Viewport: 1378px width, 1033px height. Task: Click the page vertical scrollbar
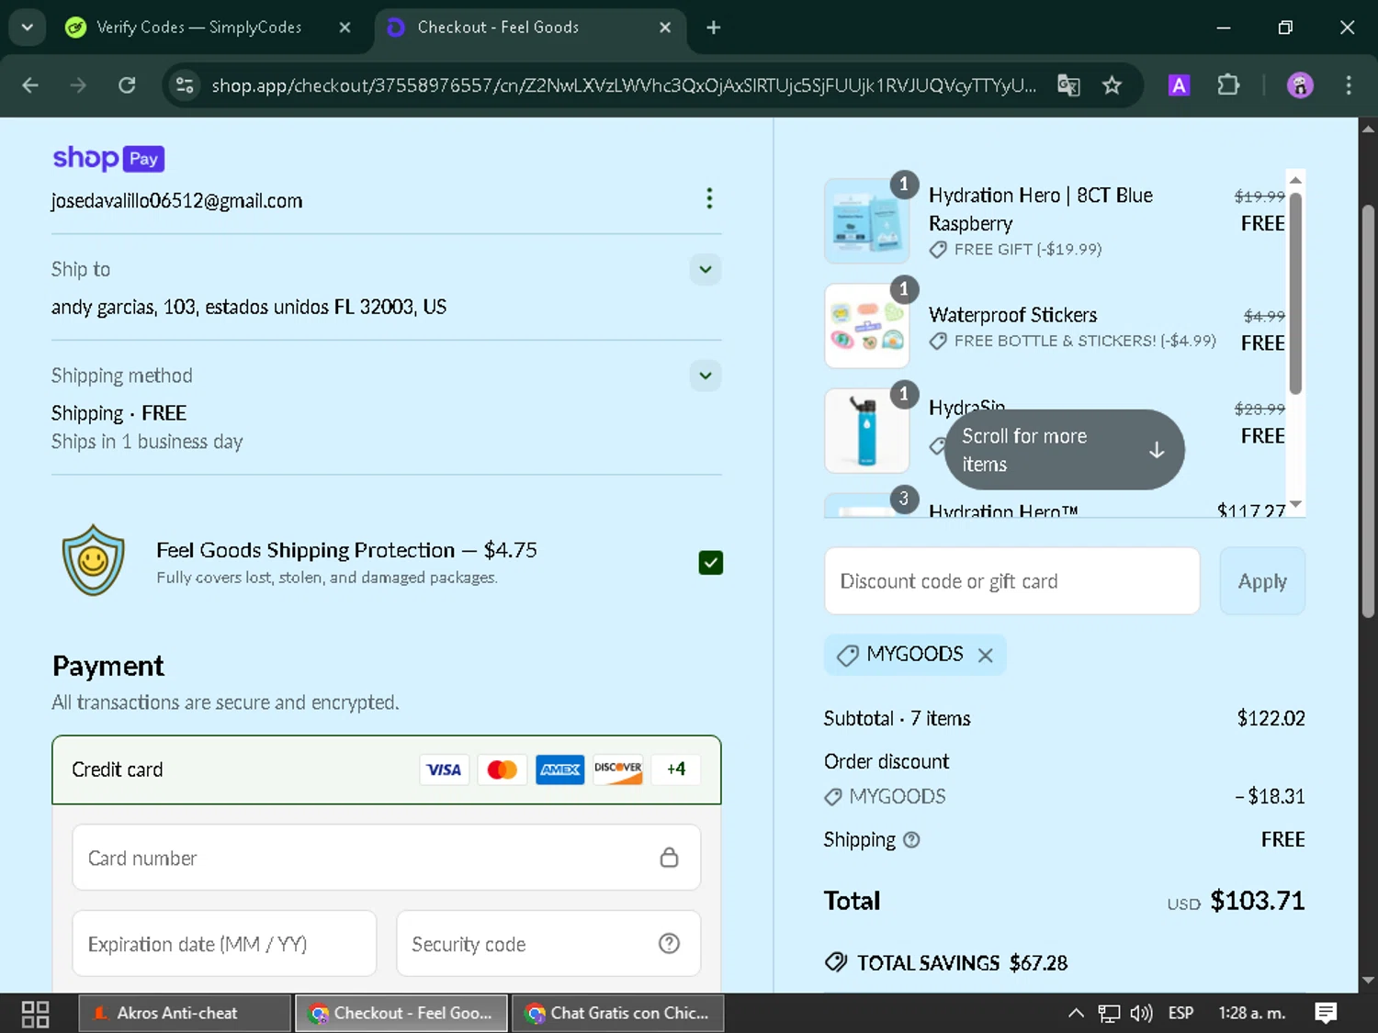(x=1368, y=413)
